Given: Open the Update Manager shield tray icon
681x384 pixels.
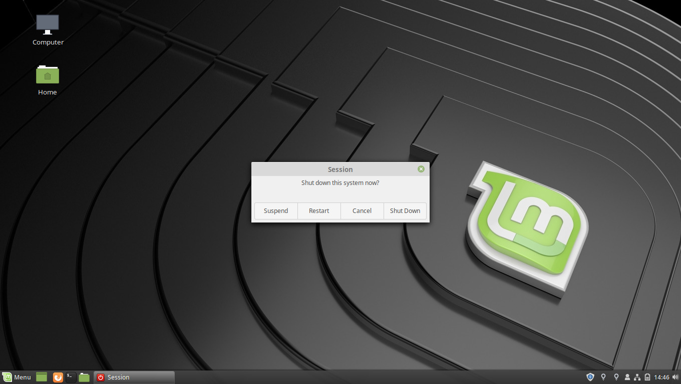Looking at the screenshot, I should [x=590, y=377].
